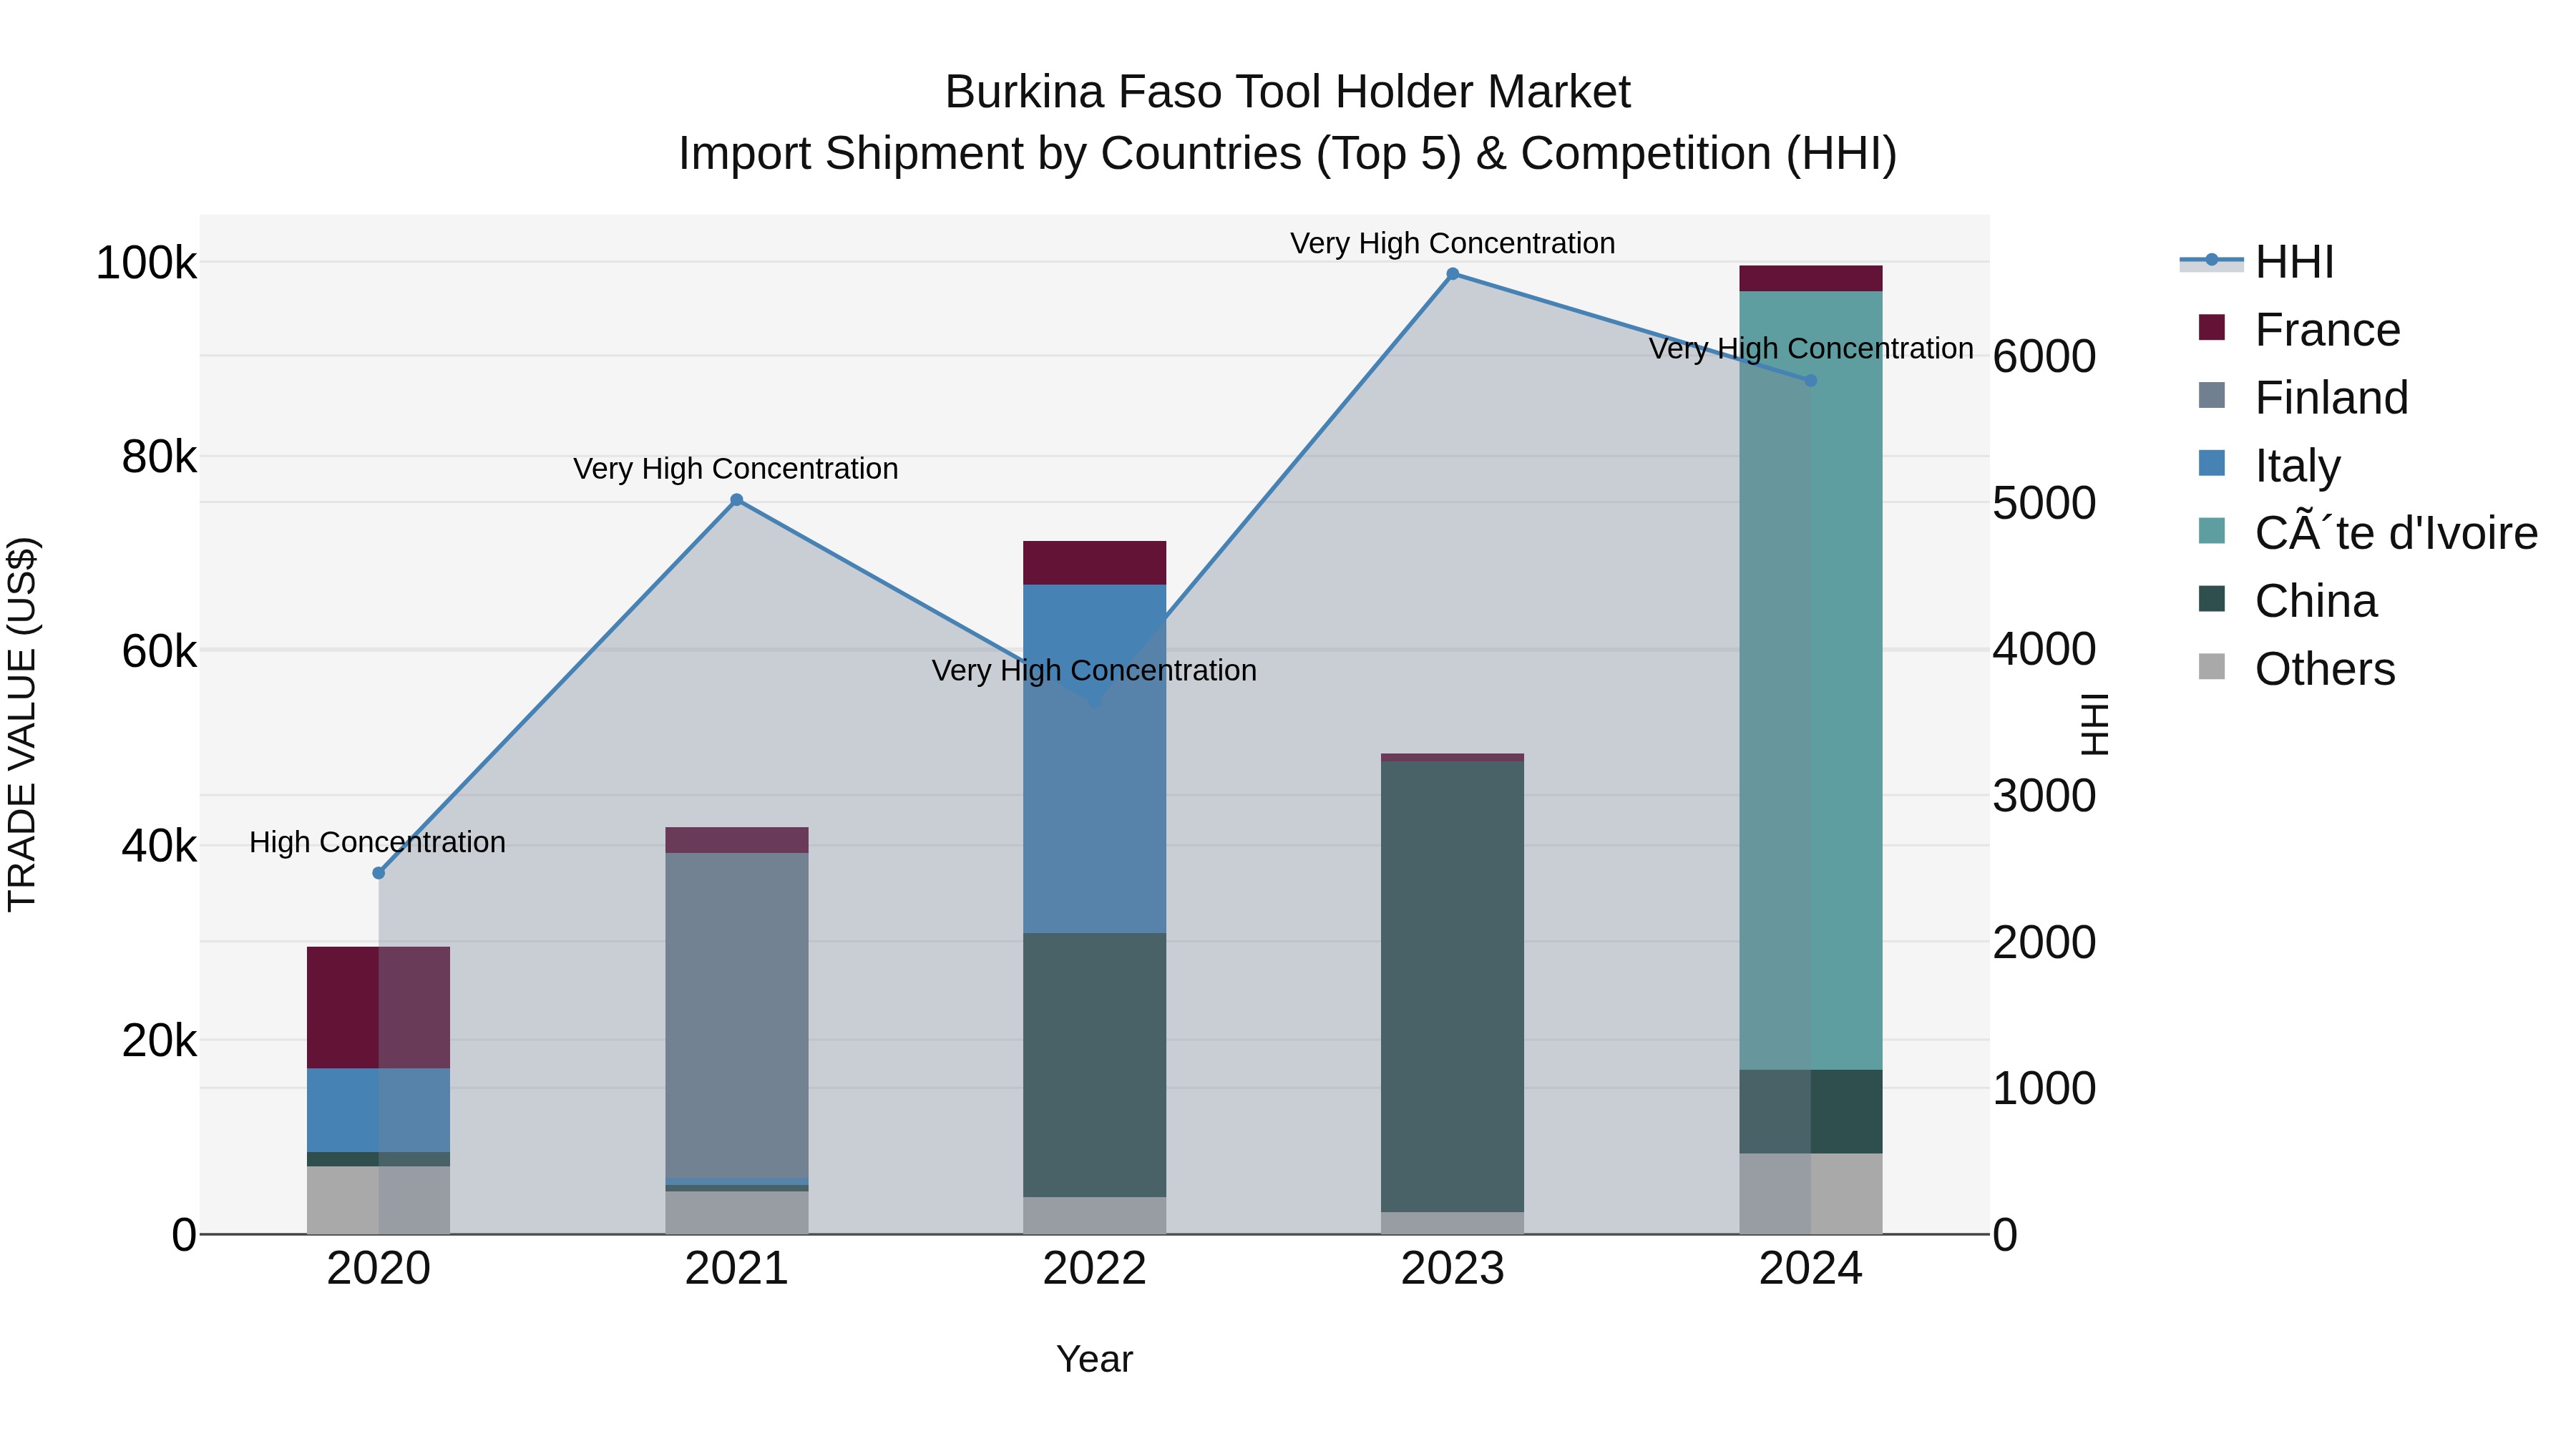
Task: Click the chart title 'Burkina Faso Tool Holder Market'
Action: 1288,92
